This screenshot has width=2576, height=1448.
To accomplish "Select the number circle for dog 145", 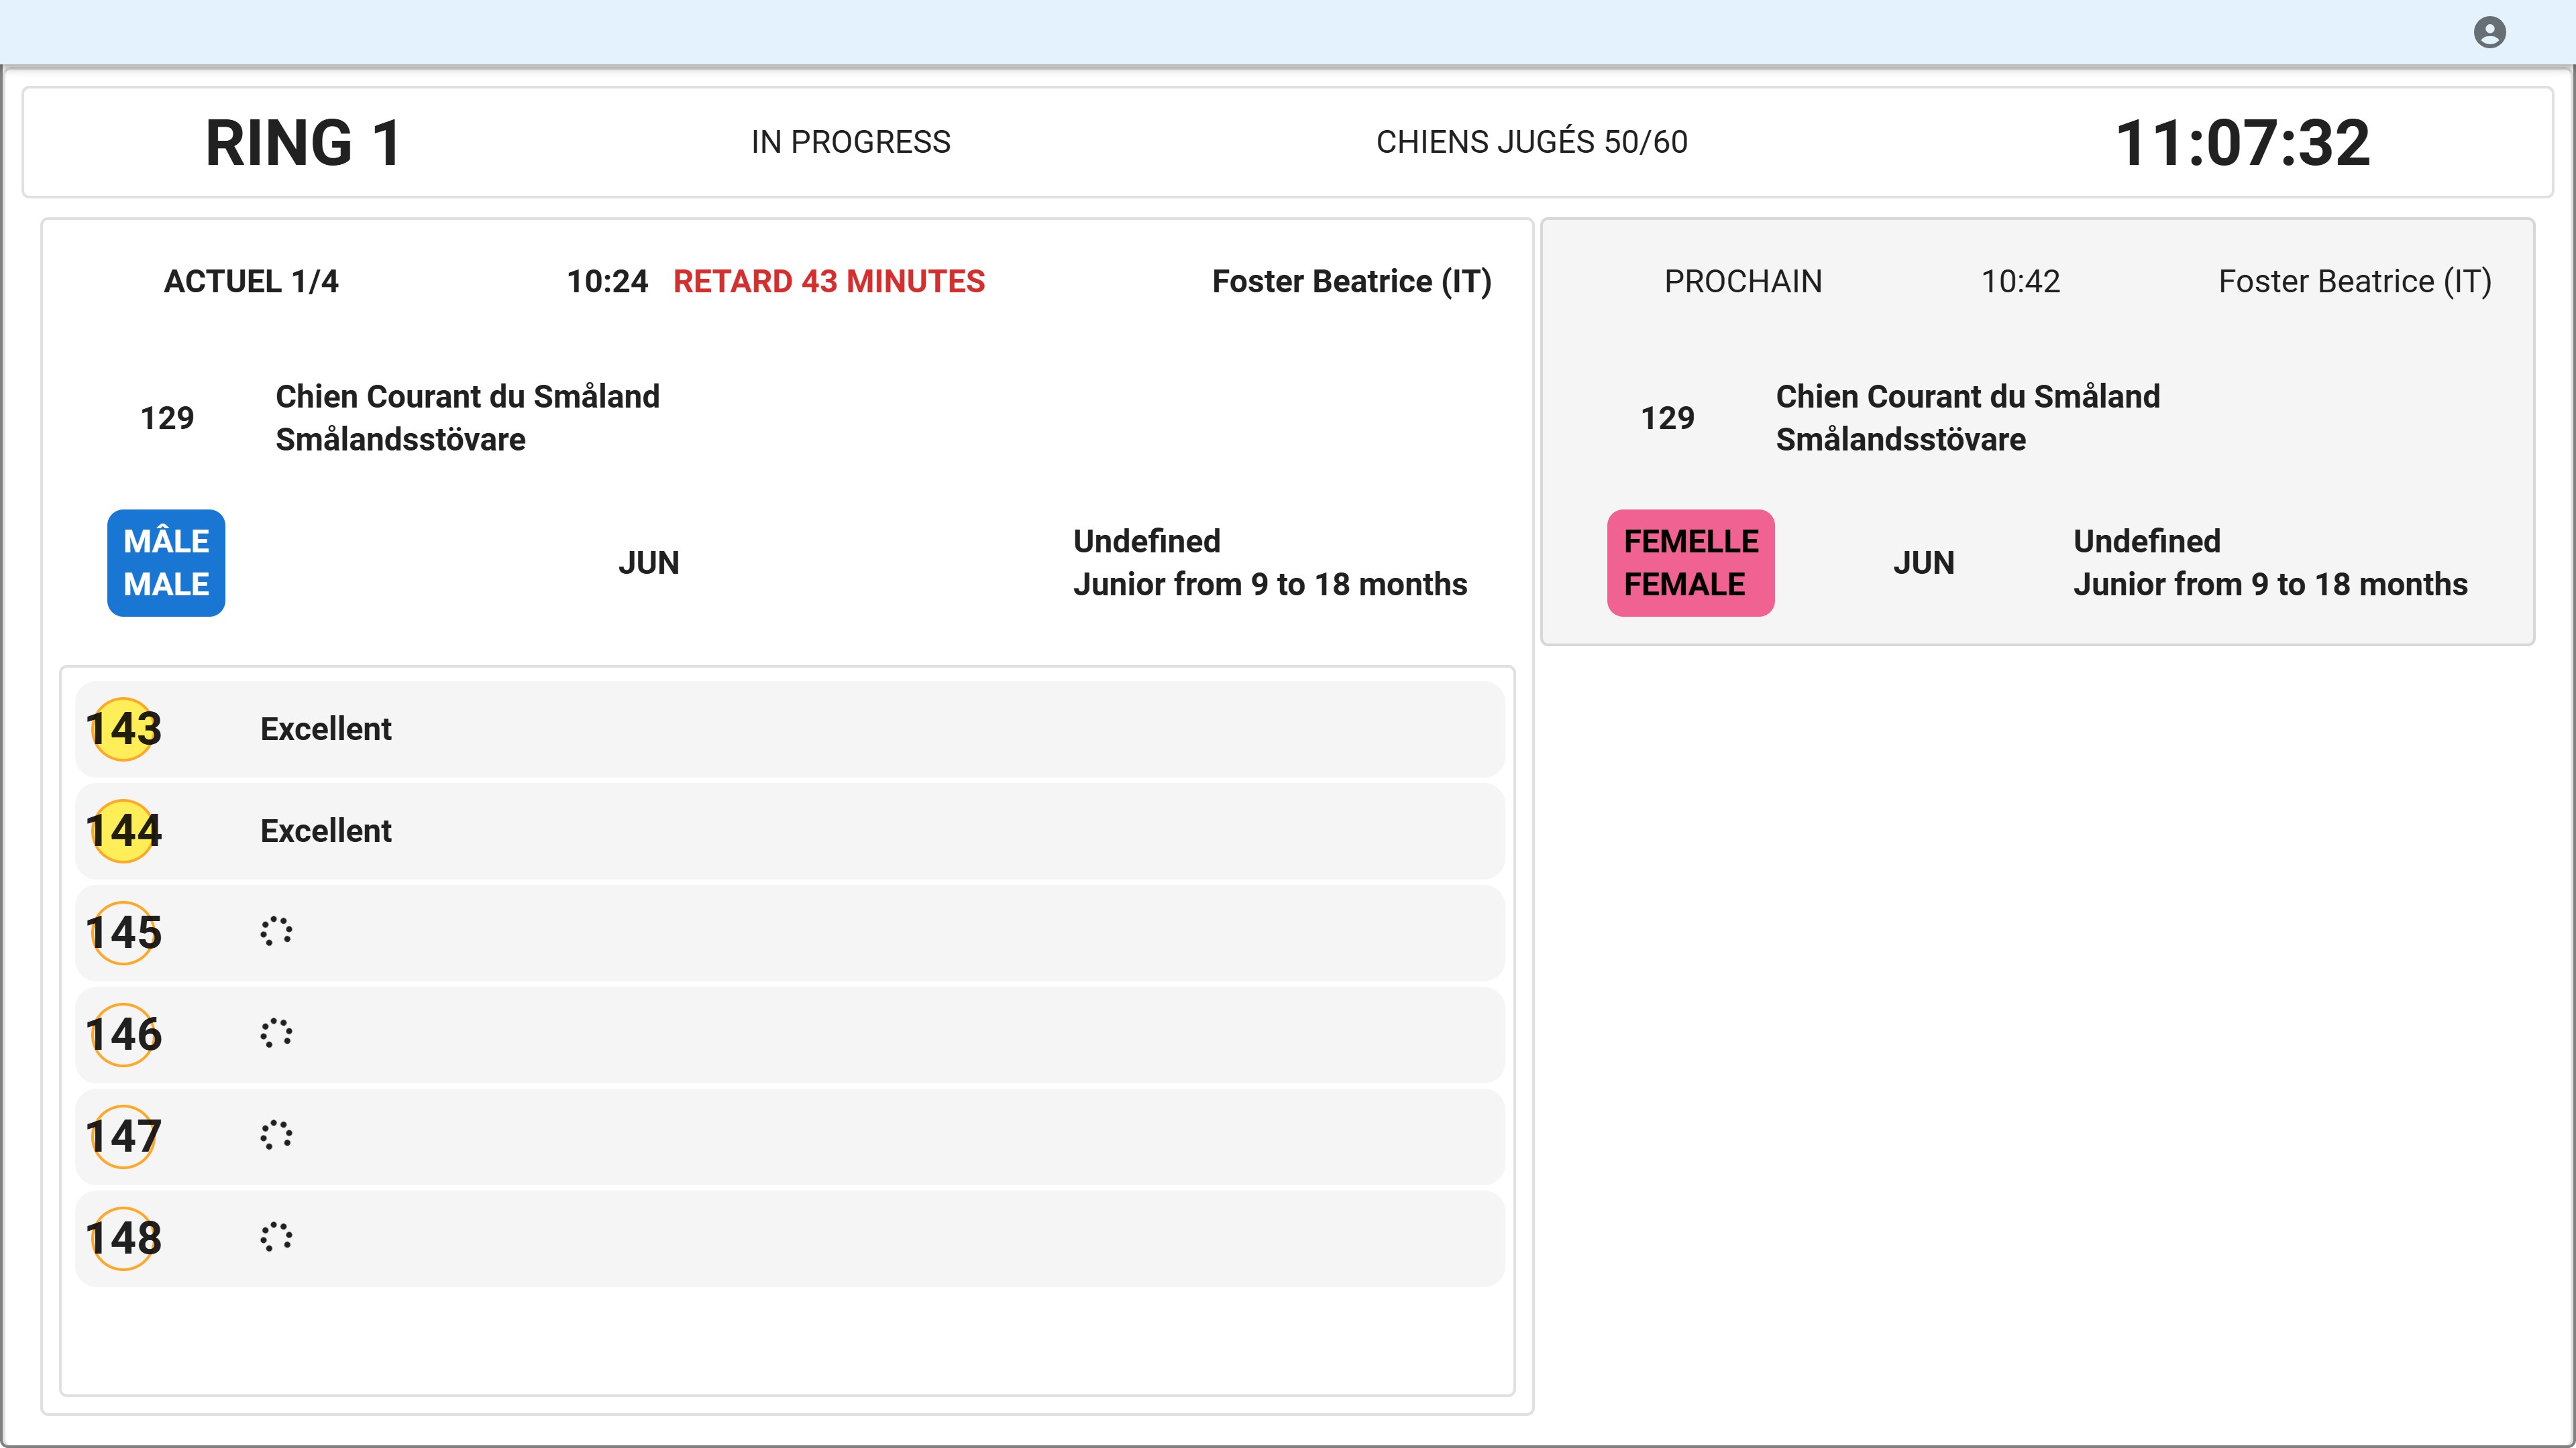I will (x=123, y=933).
